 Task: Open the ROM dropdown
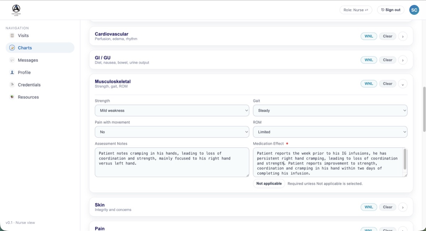tap(330, 131)
